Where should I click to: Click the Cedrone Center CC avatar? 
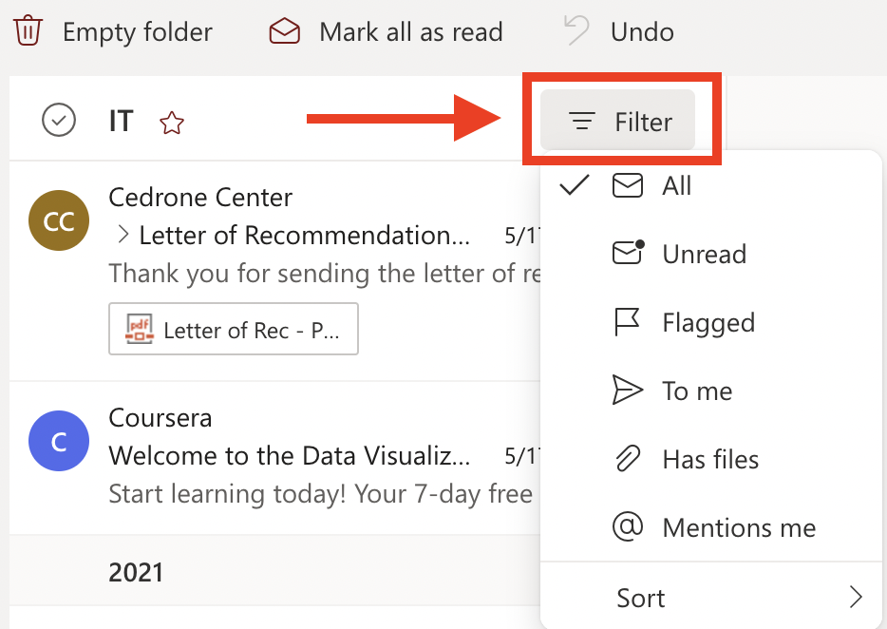[59, 221]
